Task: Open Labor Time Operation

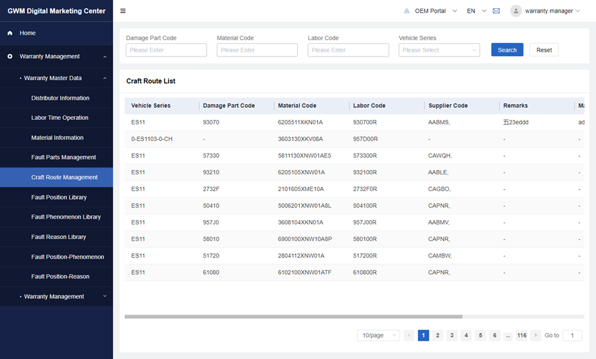Action: (x=56, y=118)
